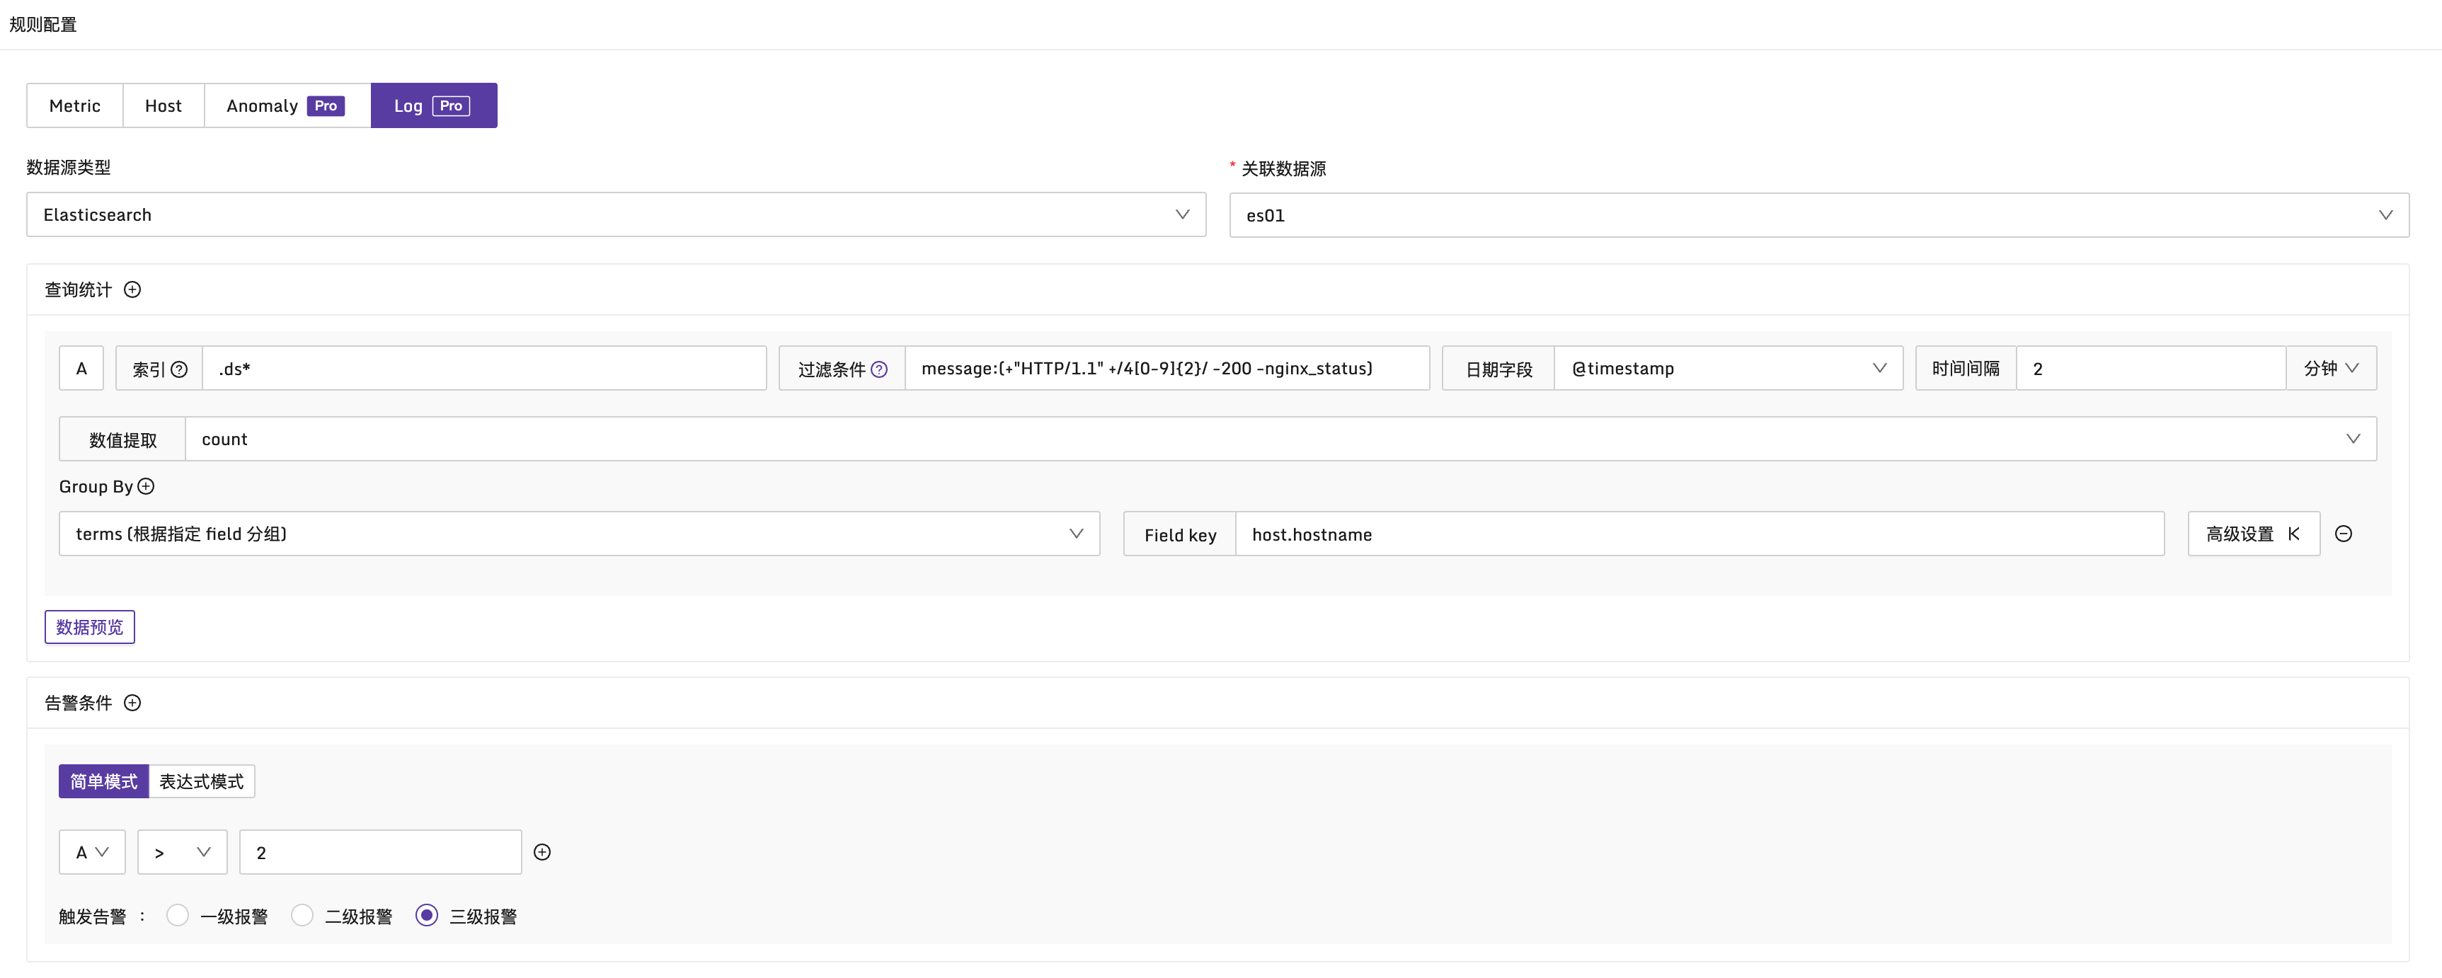Edit the Field key host.hostname input
This screenshot has height=978, width=2442.
point(1612,534)
